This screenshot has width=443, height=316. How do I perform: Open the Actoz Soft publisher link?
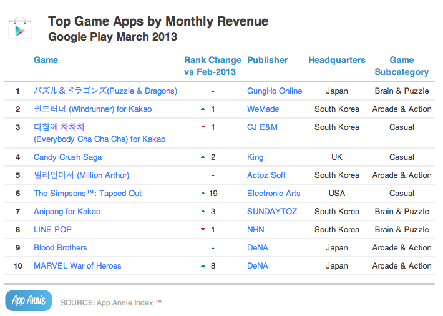[266, 175]
